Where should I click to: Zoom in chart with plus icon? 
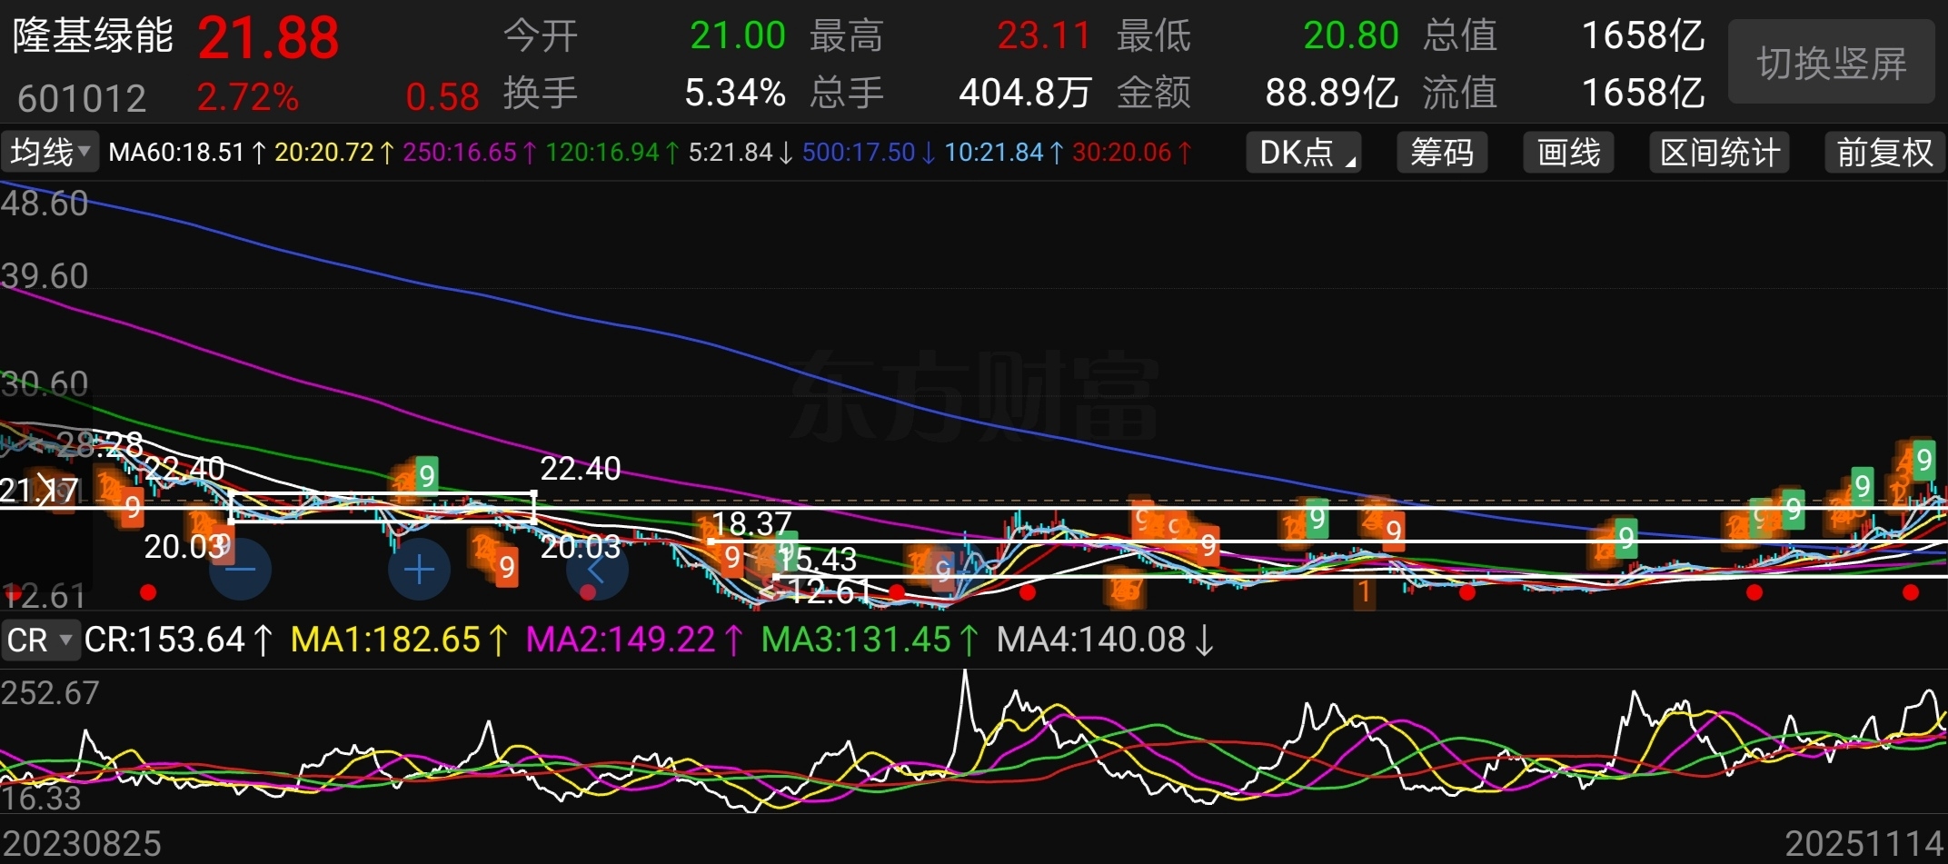419,570
